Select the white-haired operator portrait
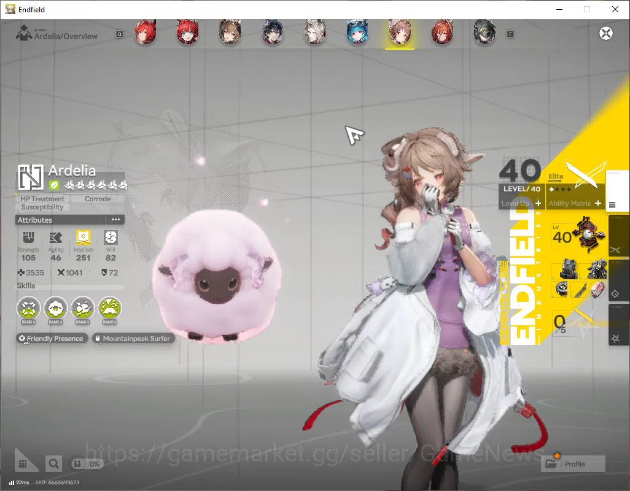 pos(315,32)
